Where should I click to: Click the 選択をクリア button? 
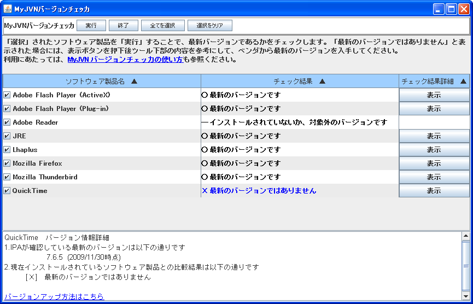click(210, 26)
